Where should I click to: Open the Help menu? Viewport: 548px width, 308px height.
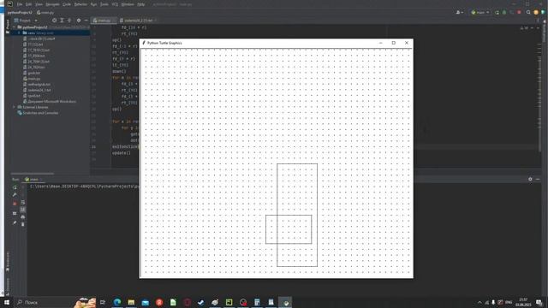(140, 4)
